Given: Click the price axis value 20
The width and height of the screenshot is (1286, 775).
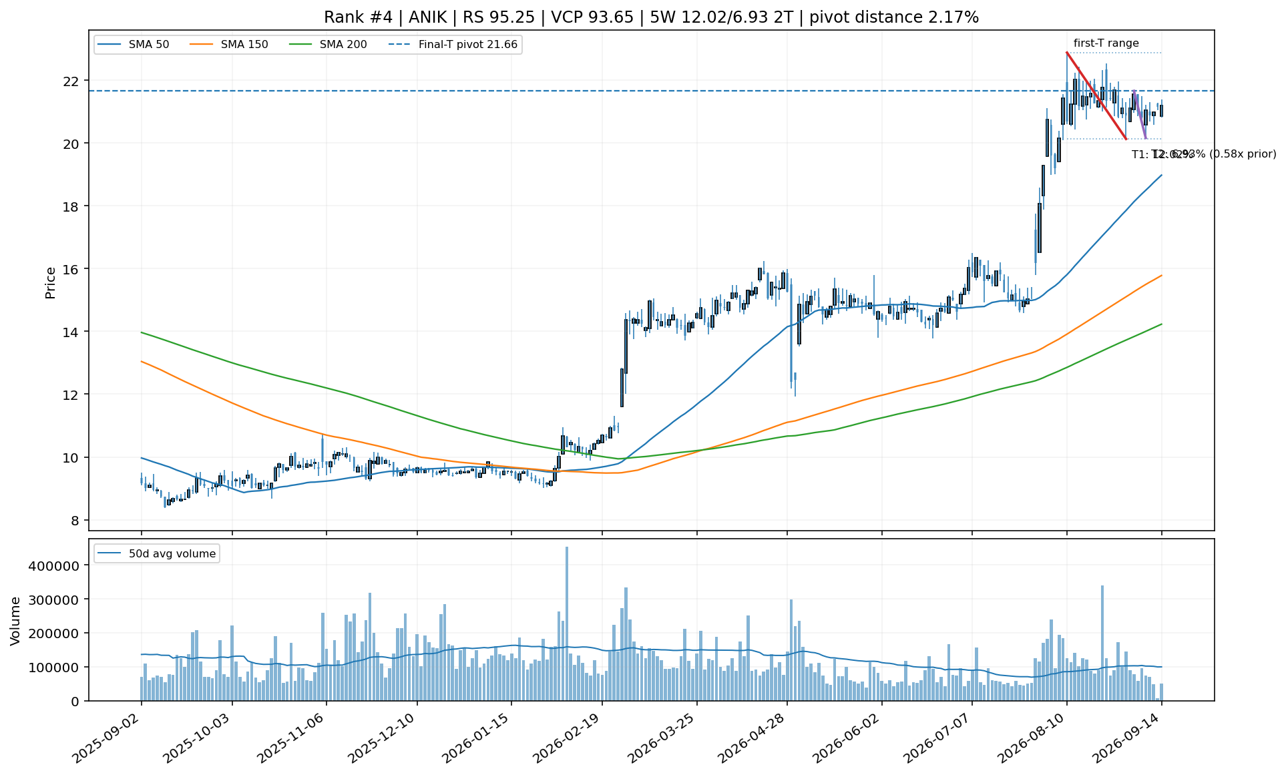Looking at the screenshot, I should click(71, 144).
